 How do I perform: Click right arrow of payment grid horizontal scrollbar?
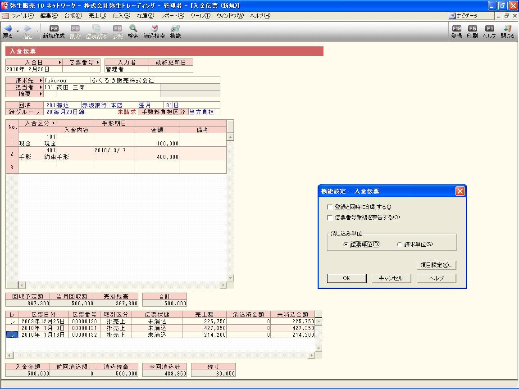click(x=223, y=285)
